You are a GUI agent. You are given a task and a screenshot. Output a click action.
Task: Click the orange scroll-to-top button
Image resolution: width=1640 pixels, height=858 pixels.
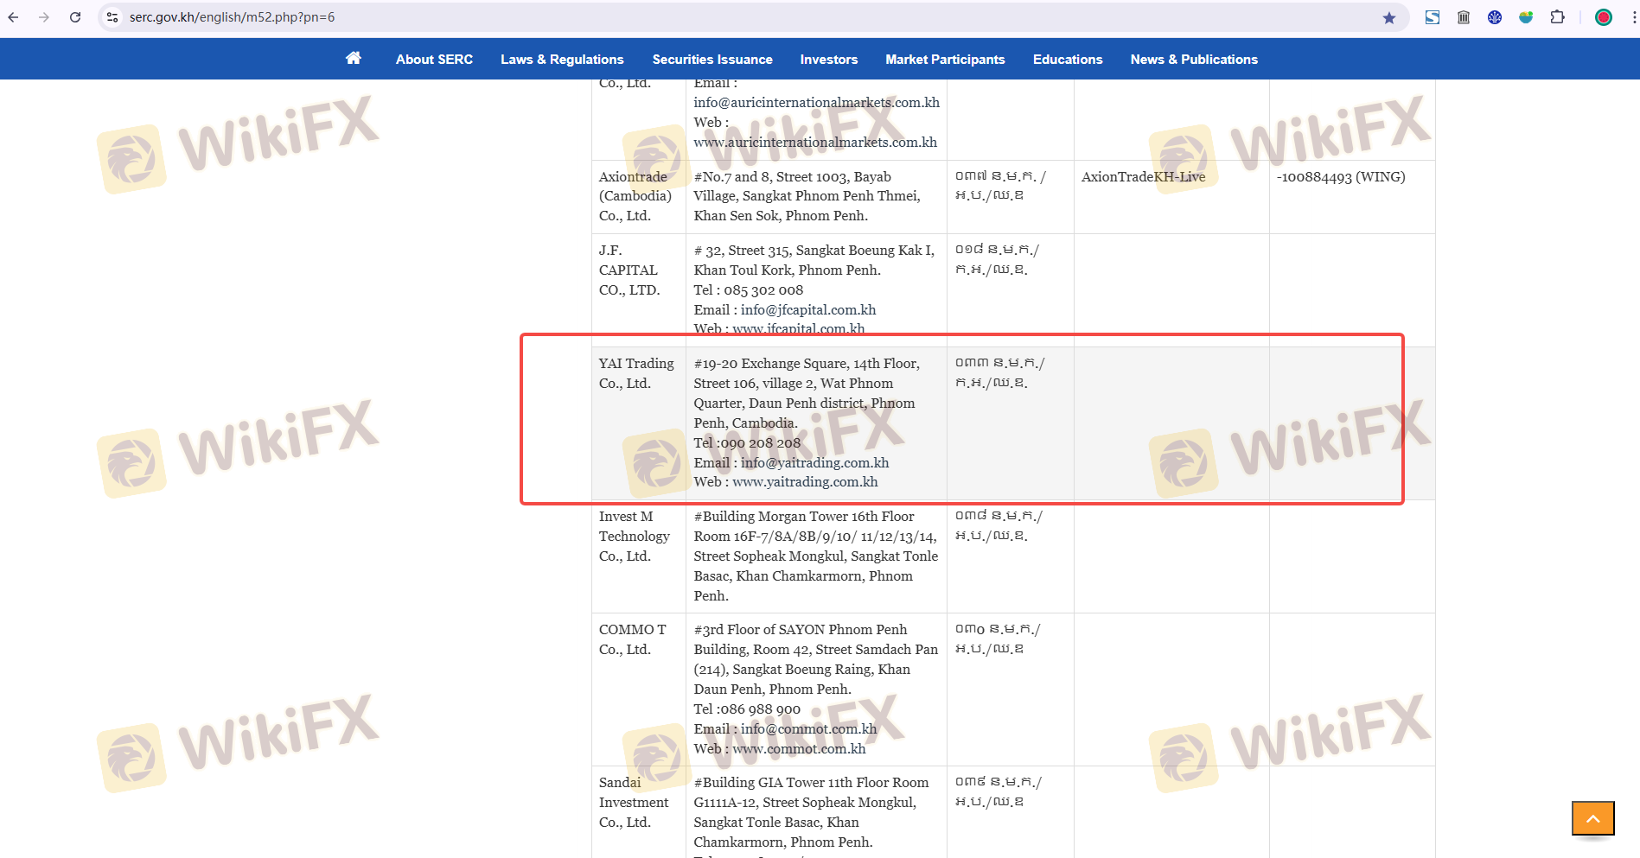pos(1592,817)
